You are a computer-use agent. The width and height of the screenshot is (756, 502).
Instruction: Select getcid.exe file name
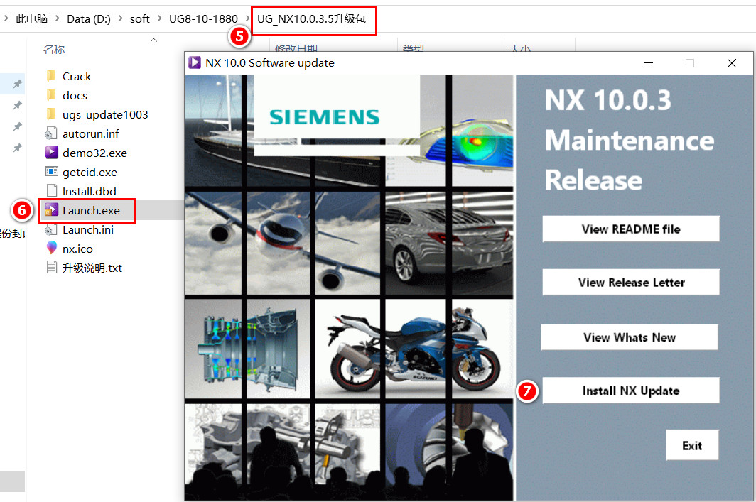point(90,172)
